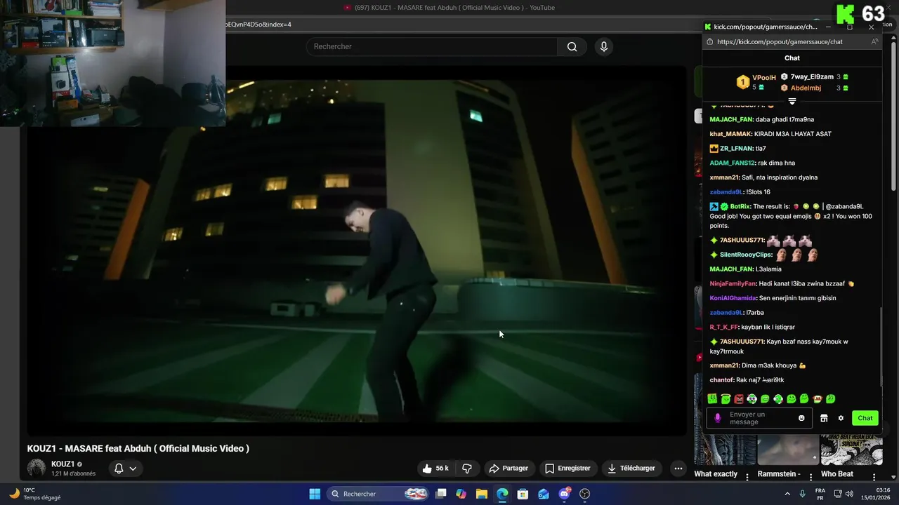This screenshot has width=899, height=505.
Task: Open File Explorer from the taskbar
Action: pos(482,494)
